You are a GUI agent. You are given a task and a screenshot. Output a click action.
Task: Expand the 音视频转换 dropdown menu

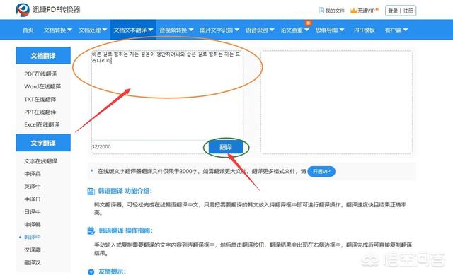pyautogui.click(x=176, y=30)
